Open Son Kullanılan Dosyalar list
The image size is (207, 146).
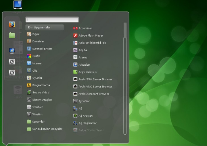coord(47,129)
